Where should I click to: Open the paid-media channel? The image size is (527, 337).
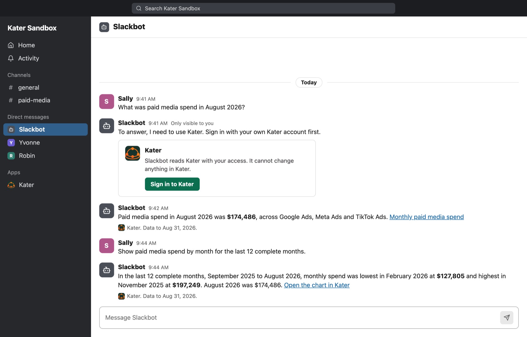[45, 100]
